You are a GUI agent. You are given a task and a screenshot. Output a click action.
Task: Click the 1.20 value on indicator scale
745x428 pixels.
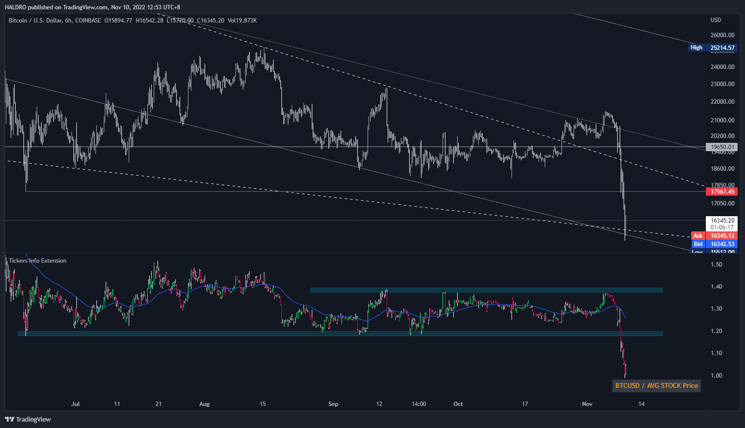click(x=716, y=331)
